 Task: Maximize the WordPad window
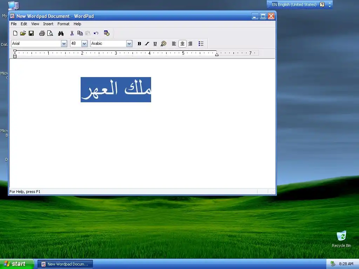263,16
